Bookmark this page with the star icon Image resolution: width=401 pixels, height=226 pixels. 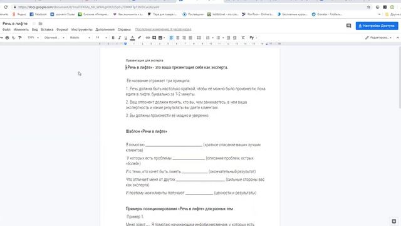(368, 7)
